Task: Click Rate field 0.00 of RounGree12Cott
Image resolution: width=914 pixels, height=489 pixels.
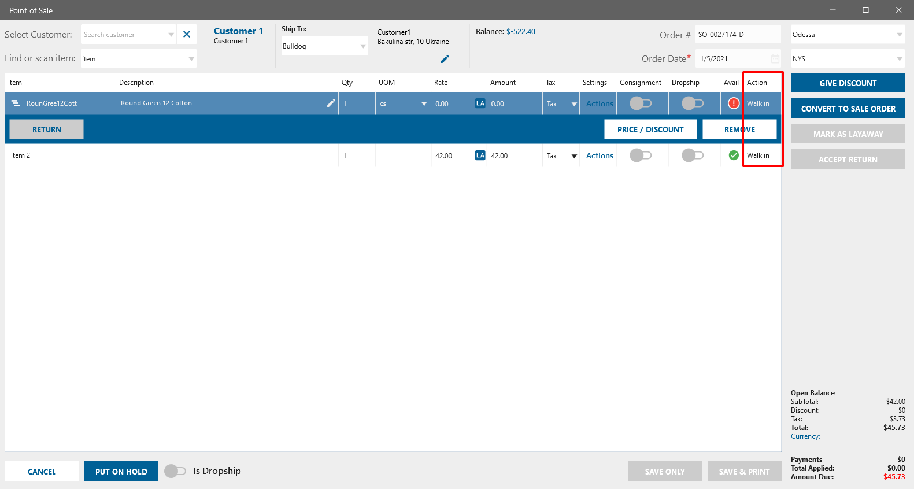Action: pyautogui.click(x=452, y=103)
